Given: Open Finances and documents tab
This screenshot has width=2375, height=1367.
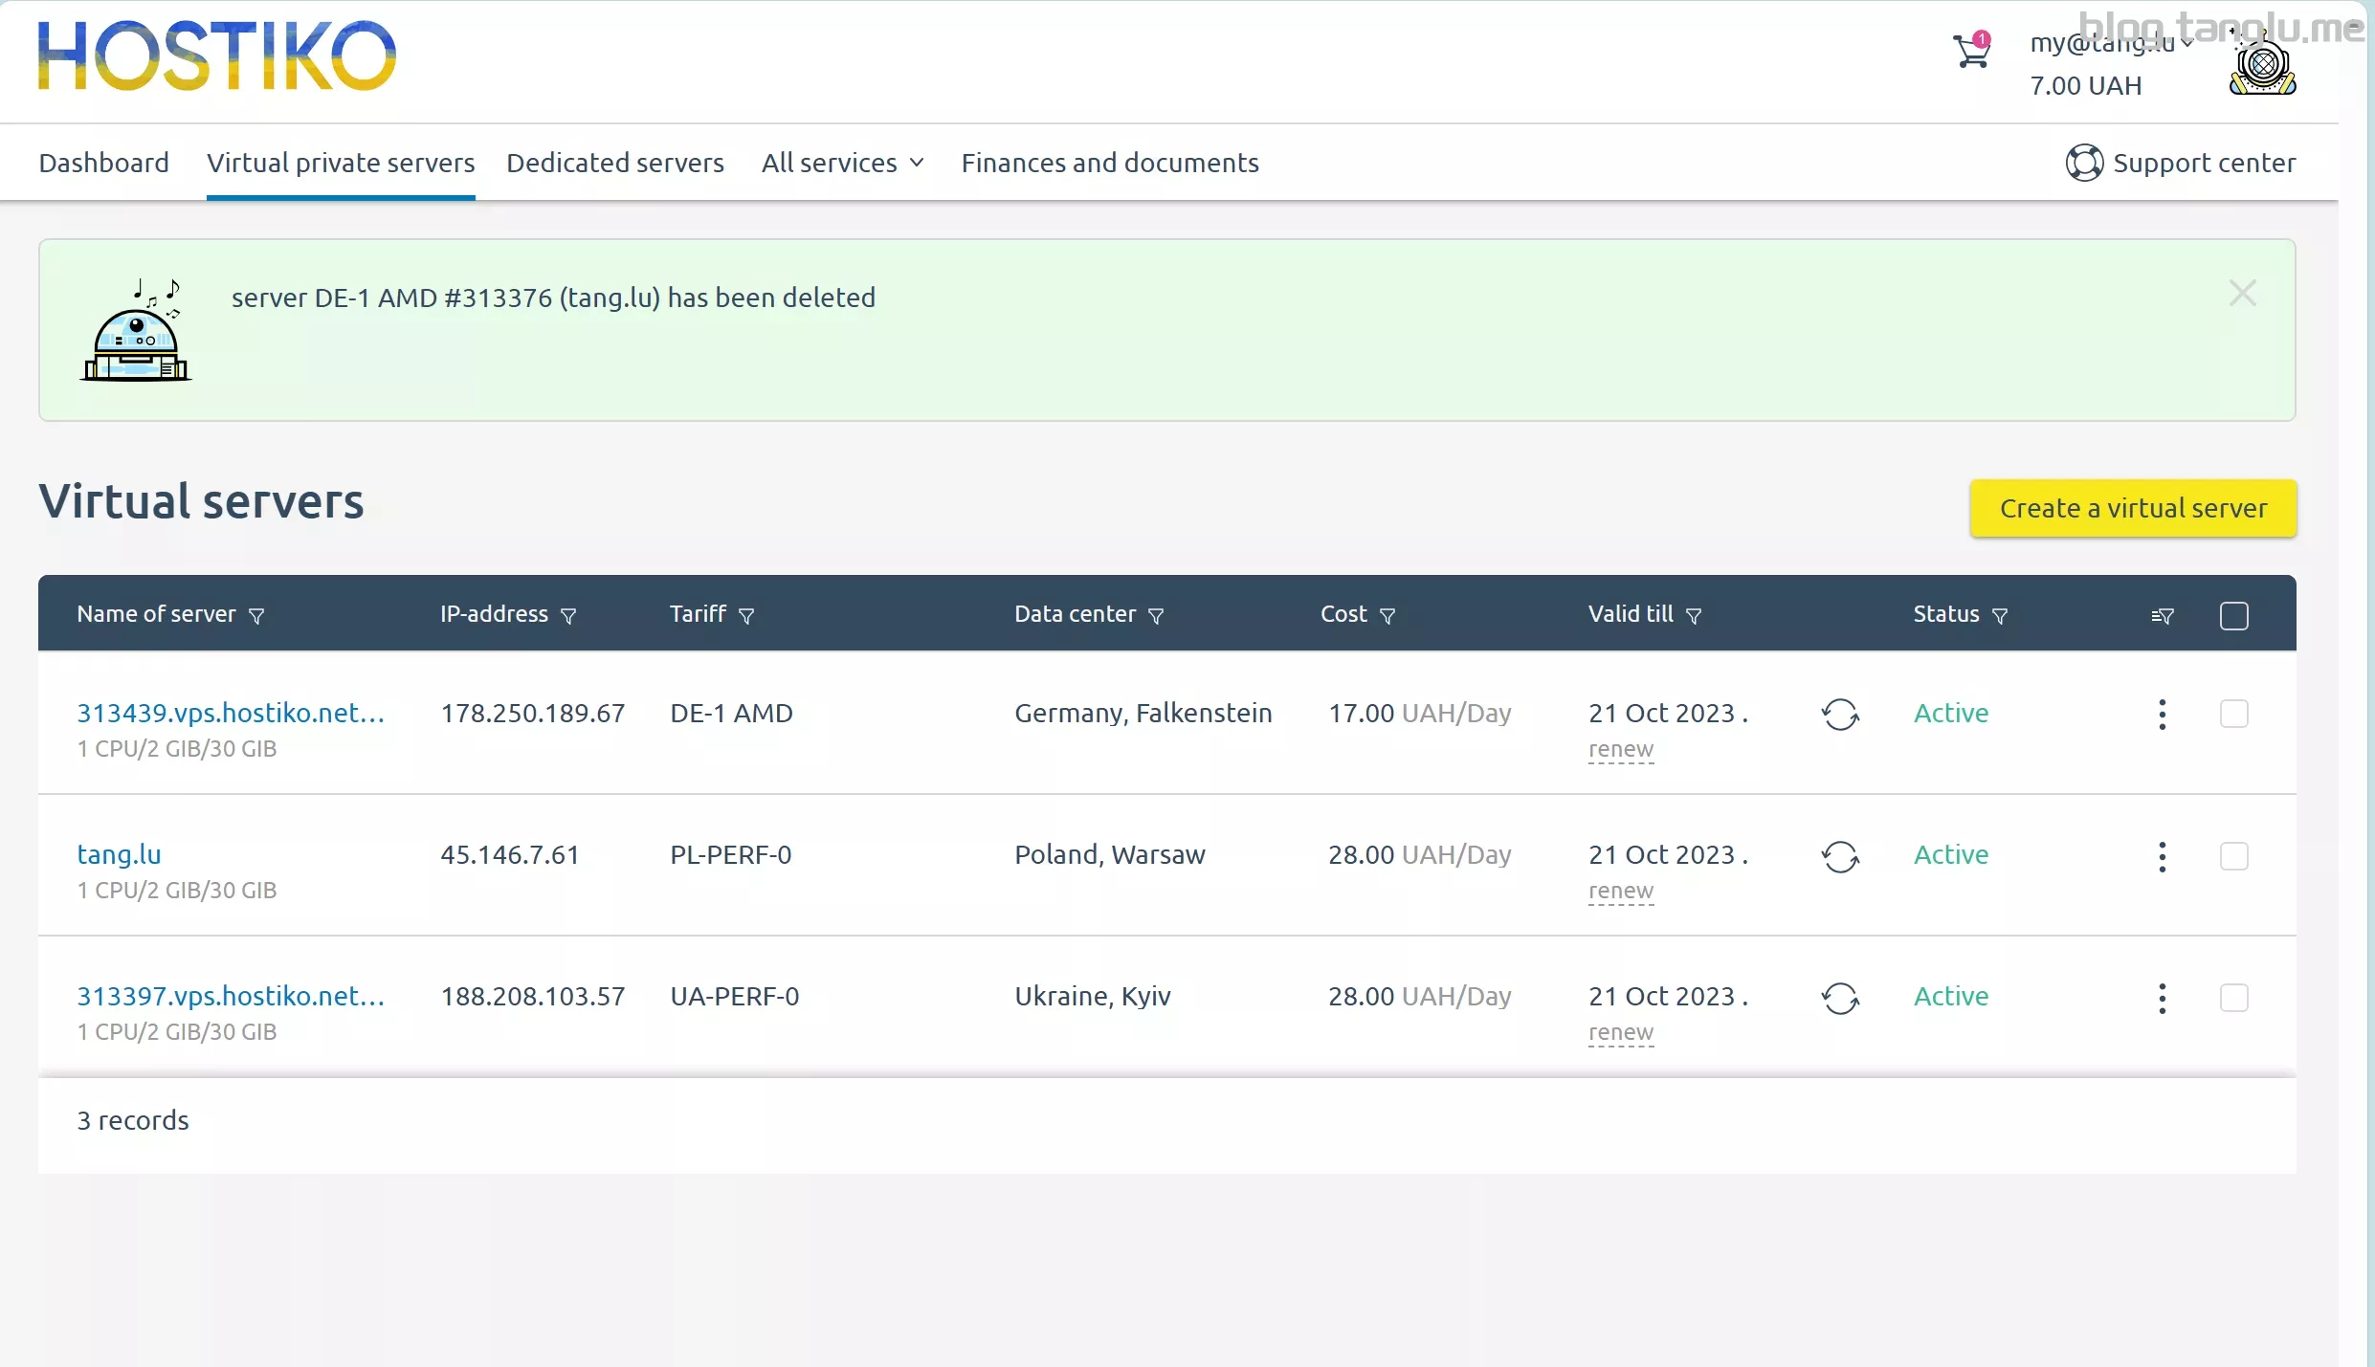Looking at the screenshot, I should coord(1110,163).
